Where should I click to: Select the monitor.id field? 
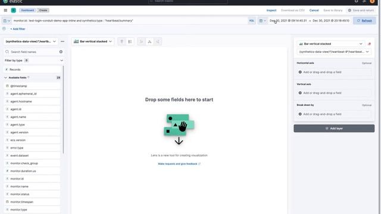pyautogui.click(x=32, y=179)
